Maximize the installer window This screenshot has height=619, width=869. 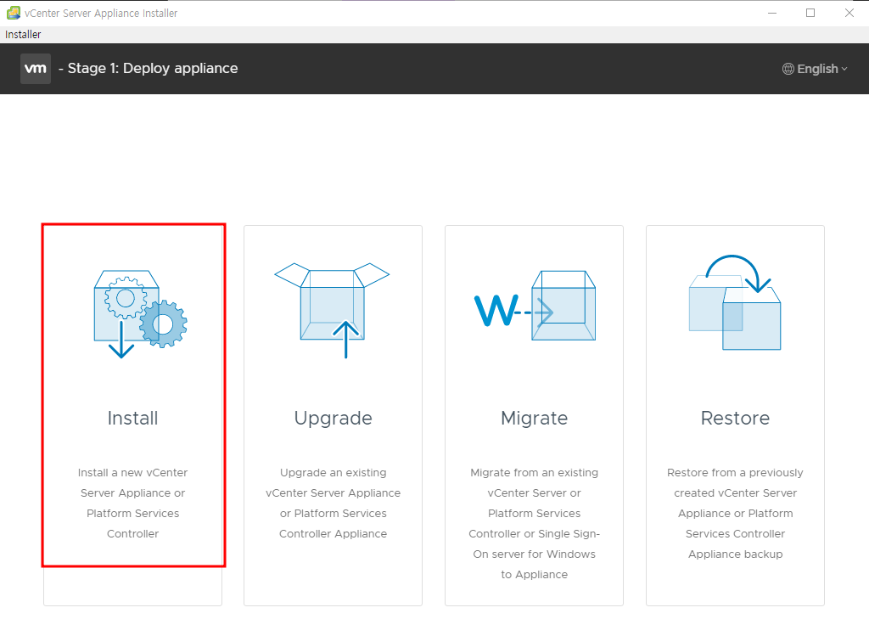click(x=810, y=13)
